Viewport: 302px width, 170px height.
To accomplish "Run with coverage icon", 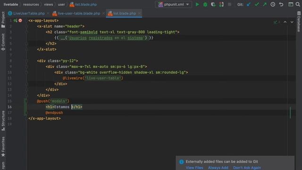I will coord(213,4).
